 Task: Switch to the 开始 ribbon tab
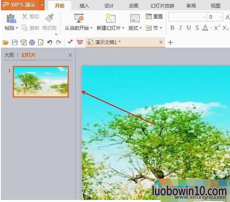(x=60, y=6)
